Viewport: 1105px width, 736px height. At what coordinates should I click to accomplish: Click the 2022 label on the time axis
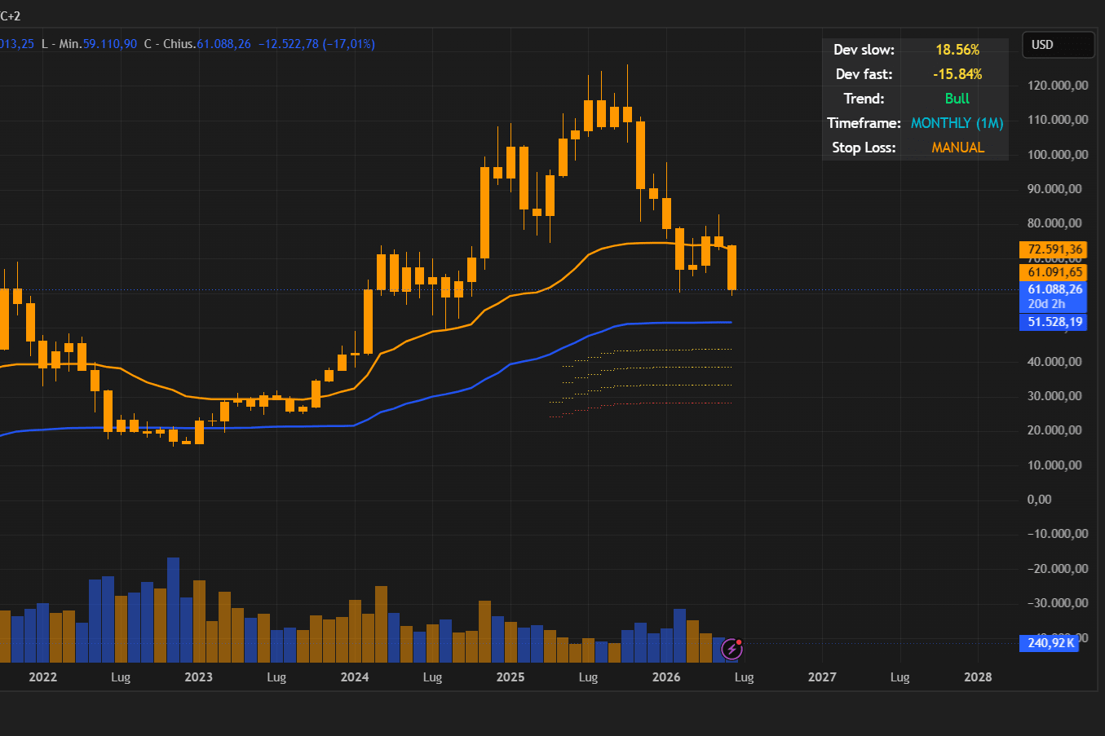pos(43,677)
